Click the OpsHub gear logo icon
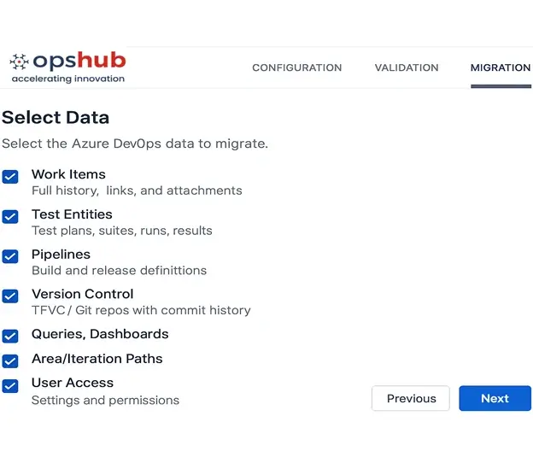The height and width of the screenshot is (463, 533). [x=19, y=62]
